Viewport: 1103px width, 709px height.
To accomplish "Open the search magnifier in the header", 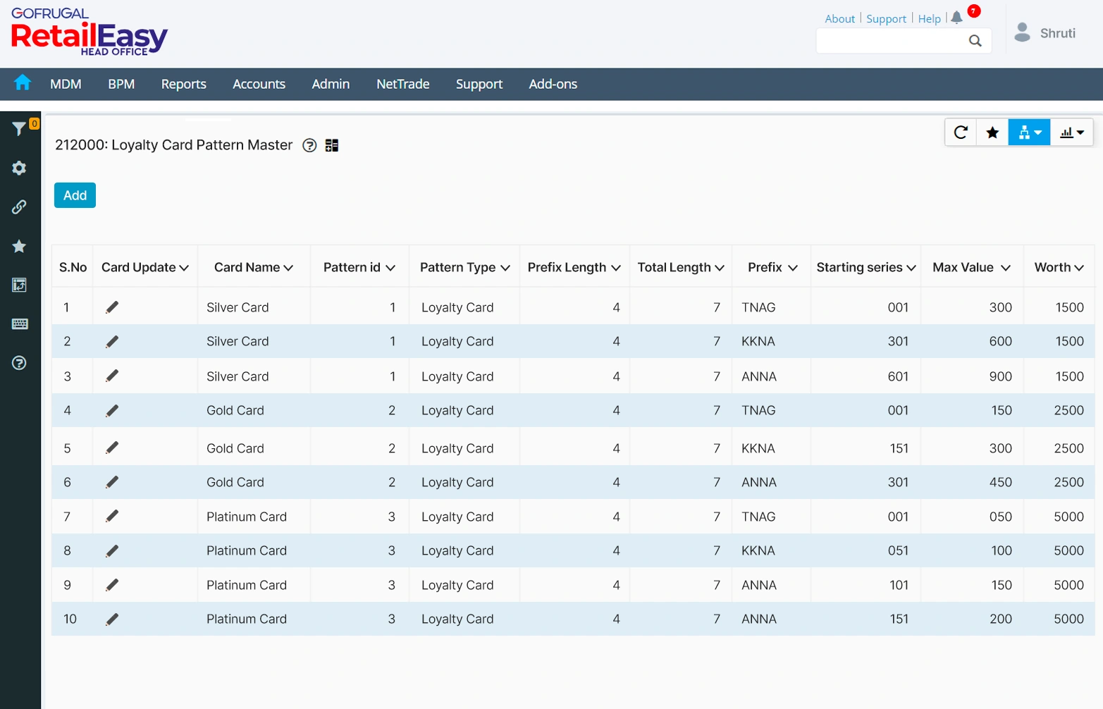I will point(975,40).
